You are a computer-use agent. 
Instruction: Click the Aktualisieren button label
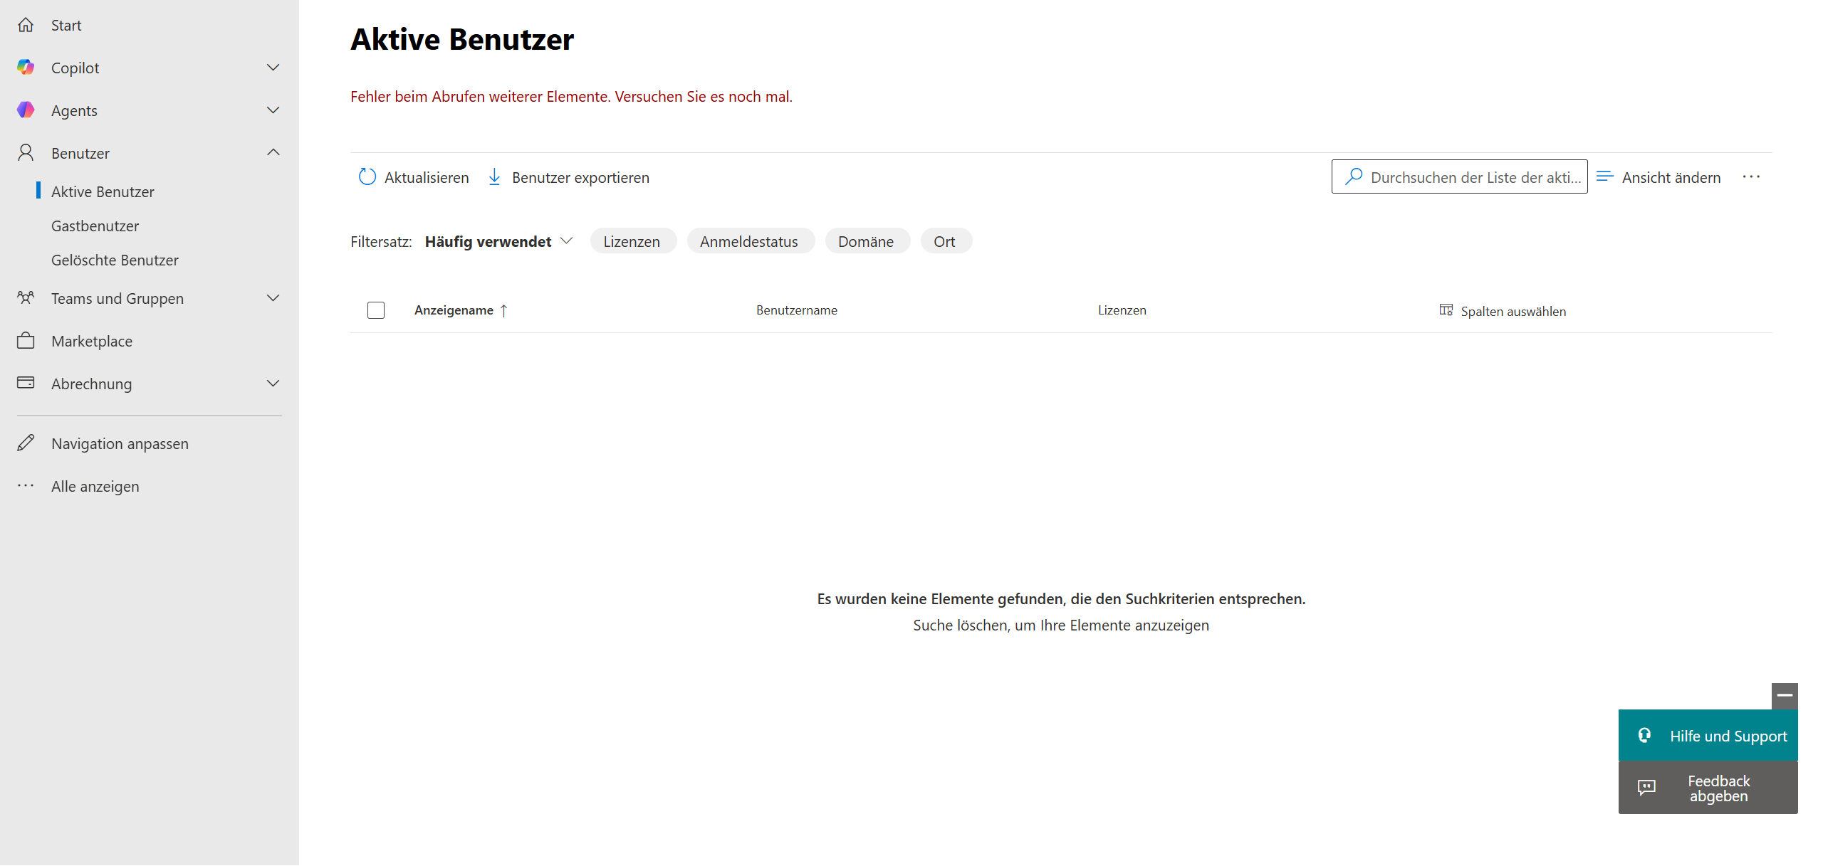coord(427,177)
